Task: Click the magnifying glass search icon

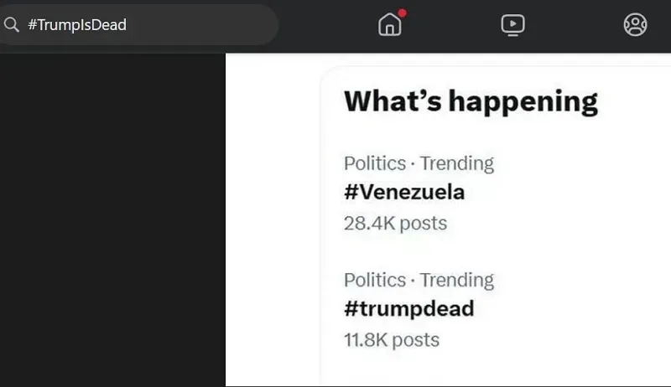Action: click(12, 25)
